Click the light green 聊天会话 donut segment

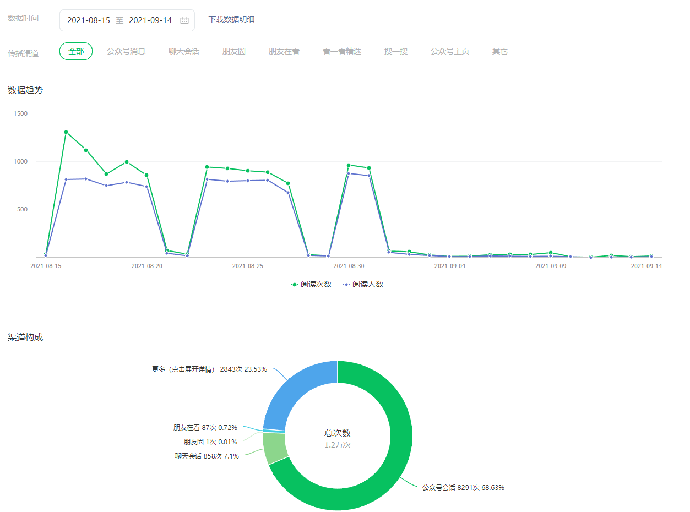(274, 448)
